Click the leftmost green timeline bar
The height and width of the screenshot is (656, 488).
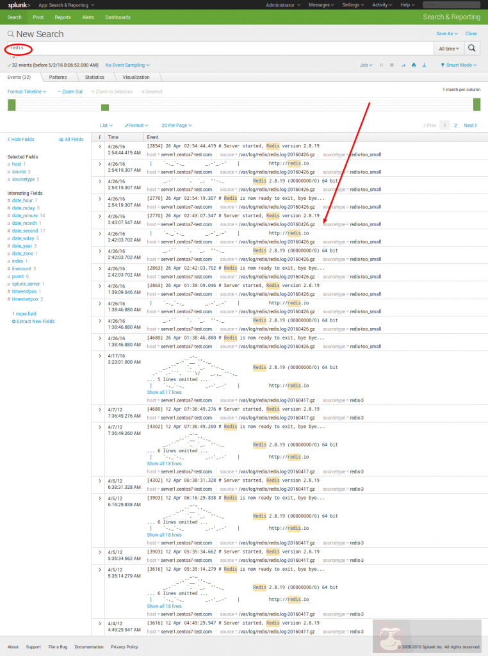coord(12,105)
